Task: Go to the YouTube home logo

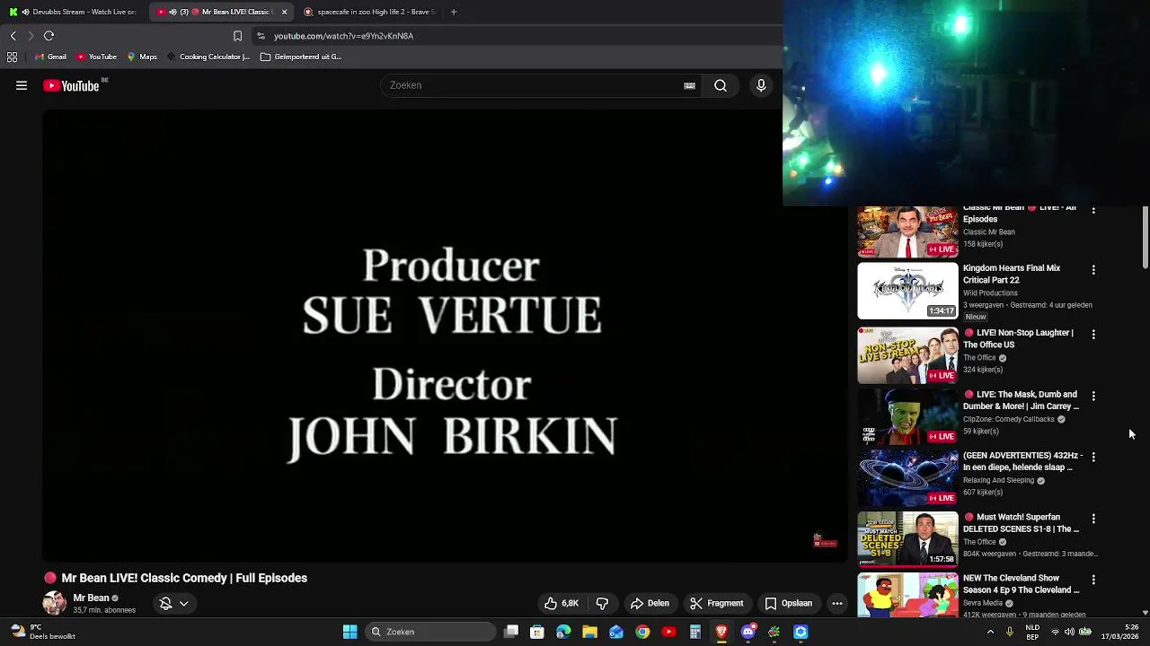Action: pos(71,86)
